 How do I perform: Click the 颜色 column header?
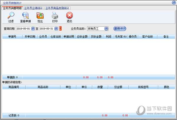pyautogui.click(x=166, y=87)
